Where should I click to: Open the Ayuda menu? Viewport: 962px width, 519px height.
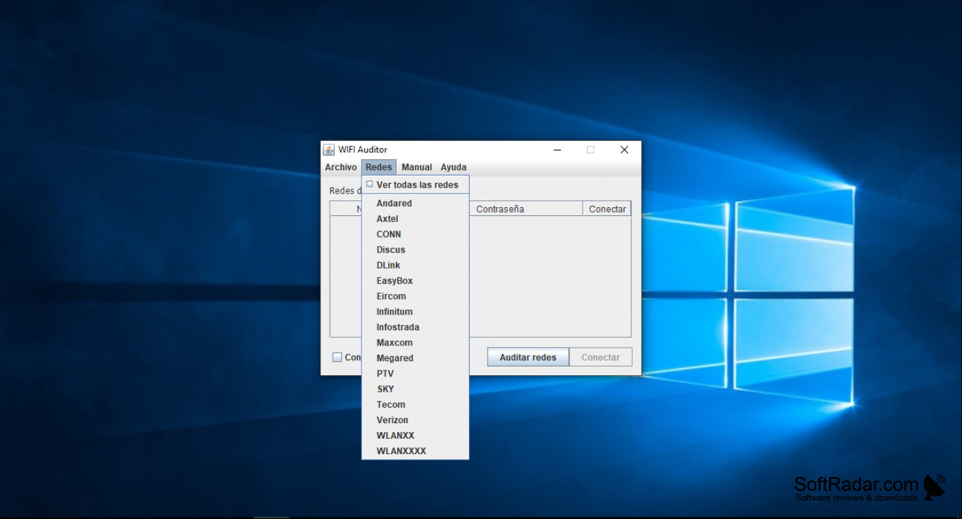pos(453,167)
